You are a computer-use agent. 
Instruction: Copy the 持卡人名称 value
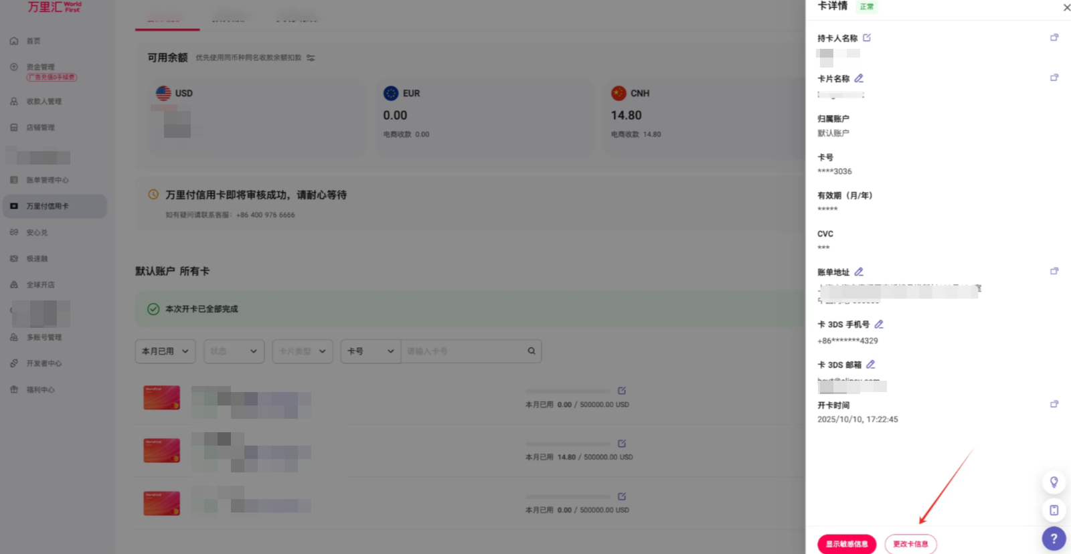click(x=1054, y=37)
